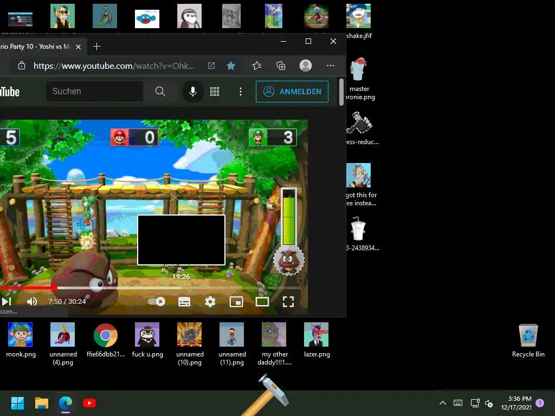Click the video time 7:50 / 30:24
The width and height of the screenshot is (555, 416).
pyautogui.click(x=67, y=301)
